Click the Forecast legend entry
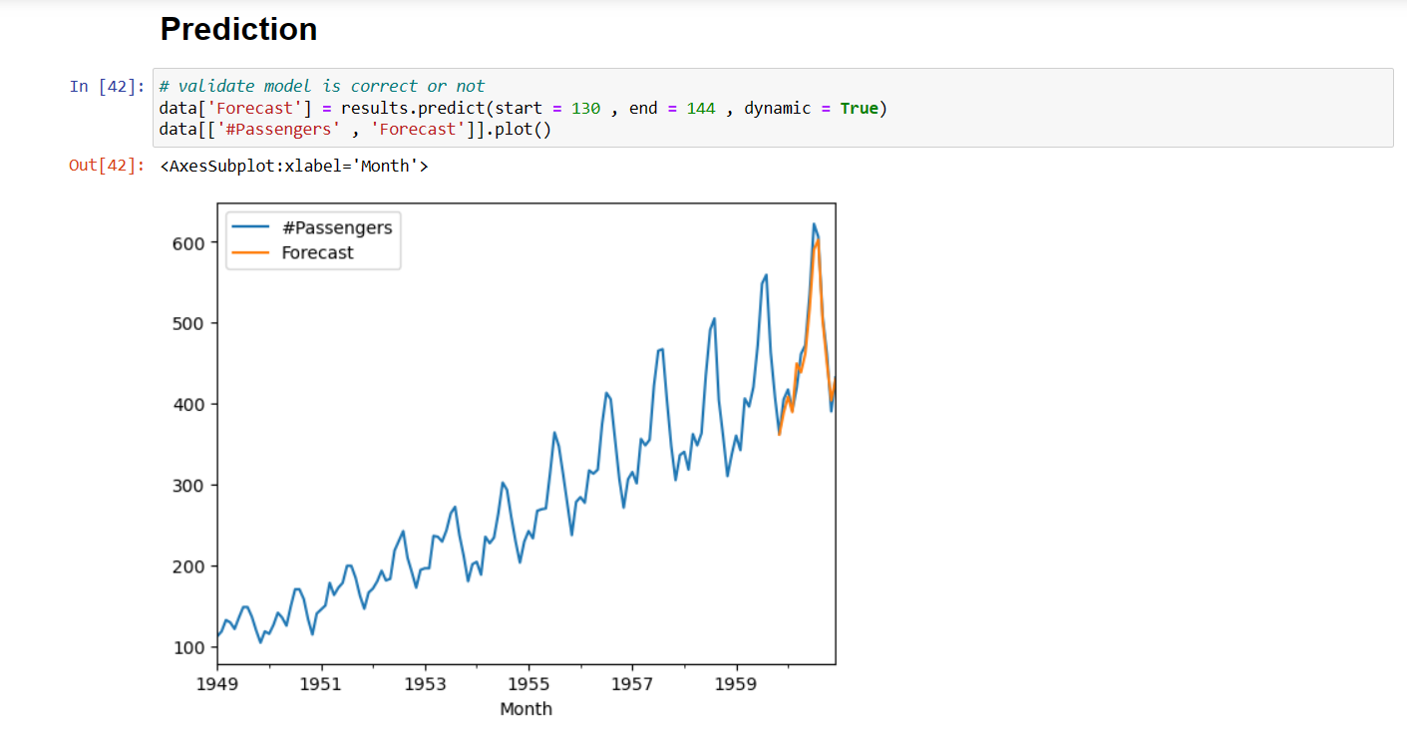This screenshot has height=747, width=1407. click(x=317, y=252)
